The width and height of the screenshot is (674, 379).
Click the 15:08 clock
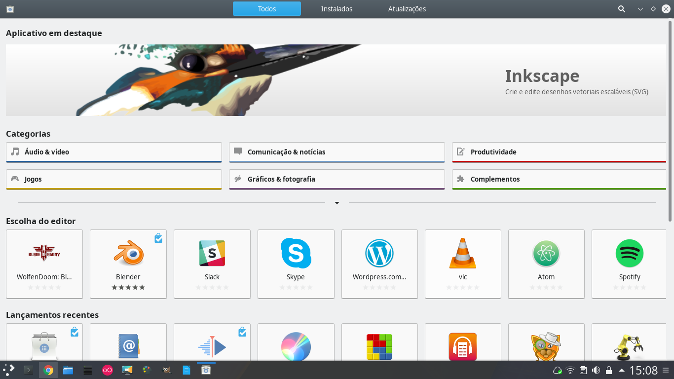[x=644, y=370]
